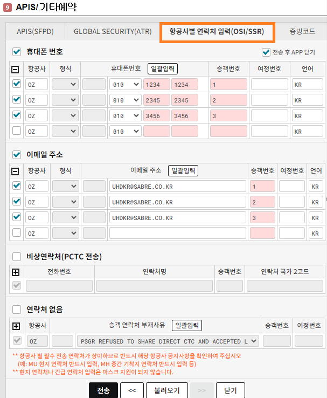This screenshot has width=327, height=398.
Task: Open the PSGR REFUSED reason dropdown
Action: (x=168, y=341)
